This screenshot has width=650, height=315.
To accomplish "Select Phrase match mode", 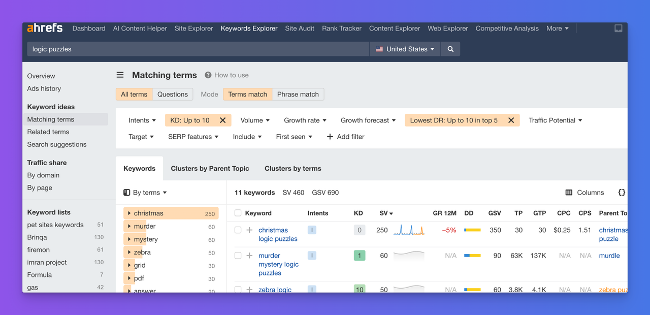I will tap(298, 94).
